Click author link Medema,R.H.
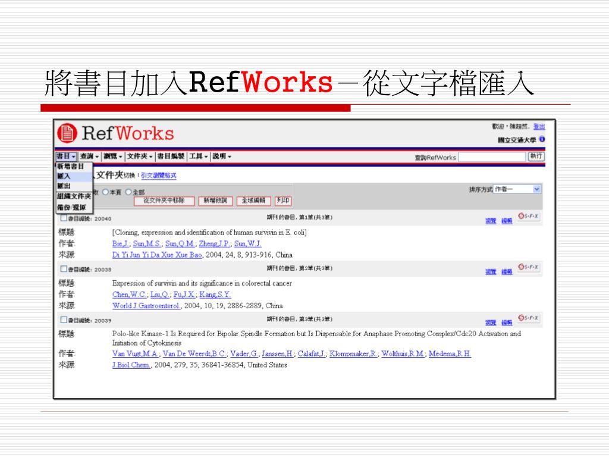Image resolution: width=609 pixels, height=457 pixels. coord(450,353)
